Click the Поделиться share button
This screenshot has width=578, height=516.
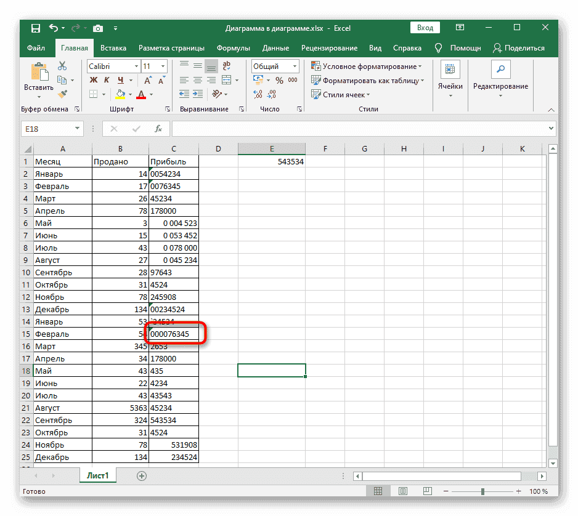tap(519, 48)
